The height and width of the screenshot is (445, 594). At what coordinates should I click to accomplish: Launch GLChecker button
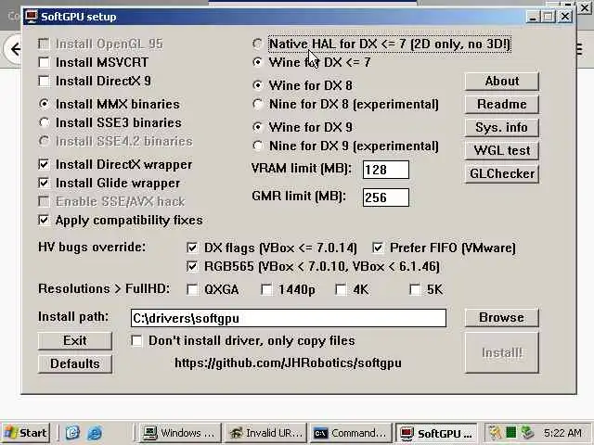click(x=502, y=174)
